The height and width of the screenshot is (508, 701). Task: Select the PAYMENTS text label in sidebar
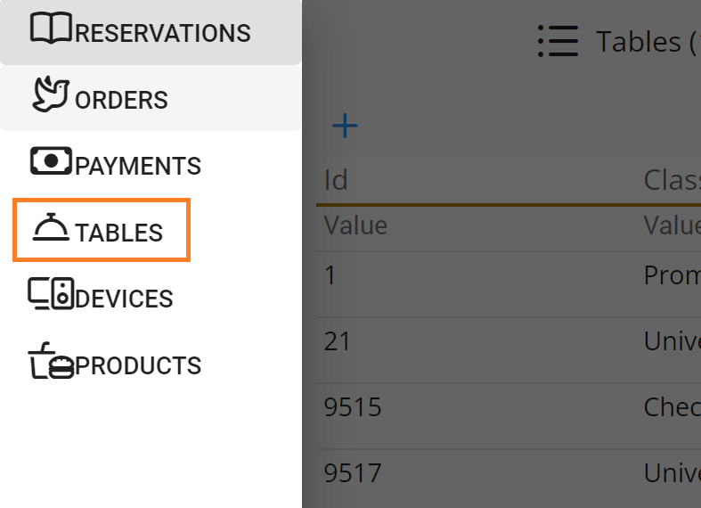(138, 166)
